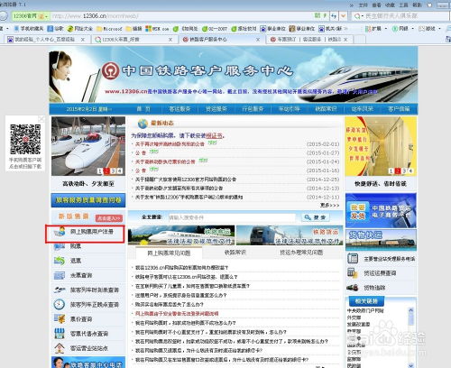This screenshot has width=451, height=368.
Task: Click the 点击进入 button next to 新版售票
Action: pyautogui.click(x=109, y=218)
